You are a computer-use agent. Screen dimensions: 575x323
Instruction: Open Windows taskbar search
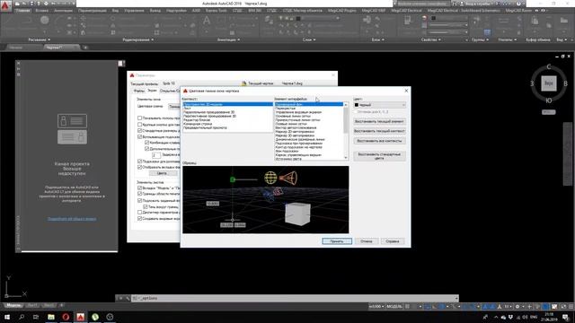tap(22, 317)
